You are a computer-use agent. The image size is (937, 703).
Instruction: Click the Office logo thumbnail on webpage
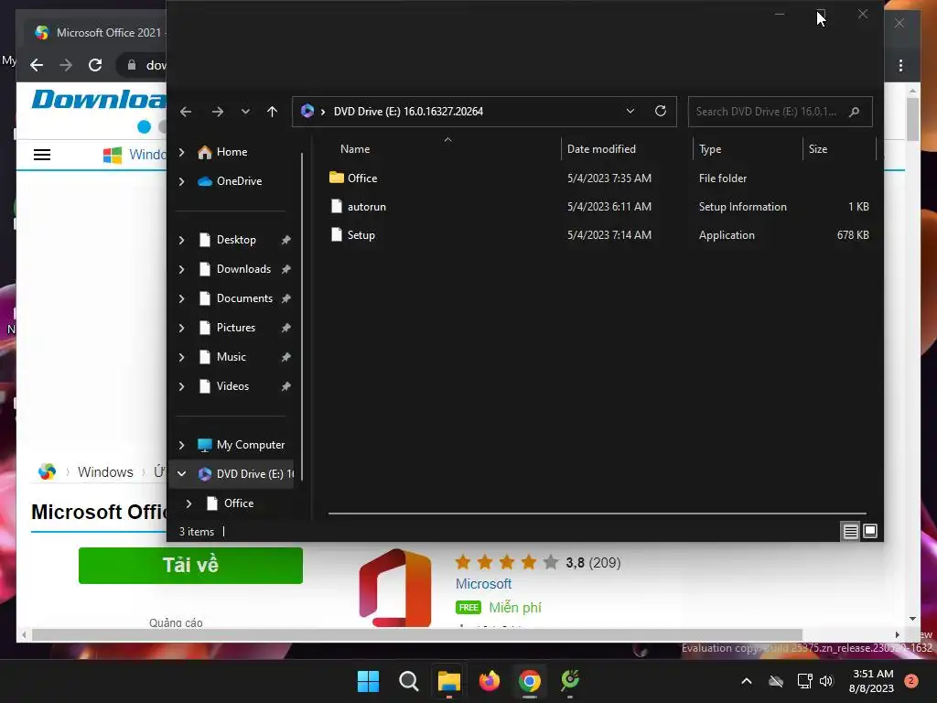click(395, 589)
